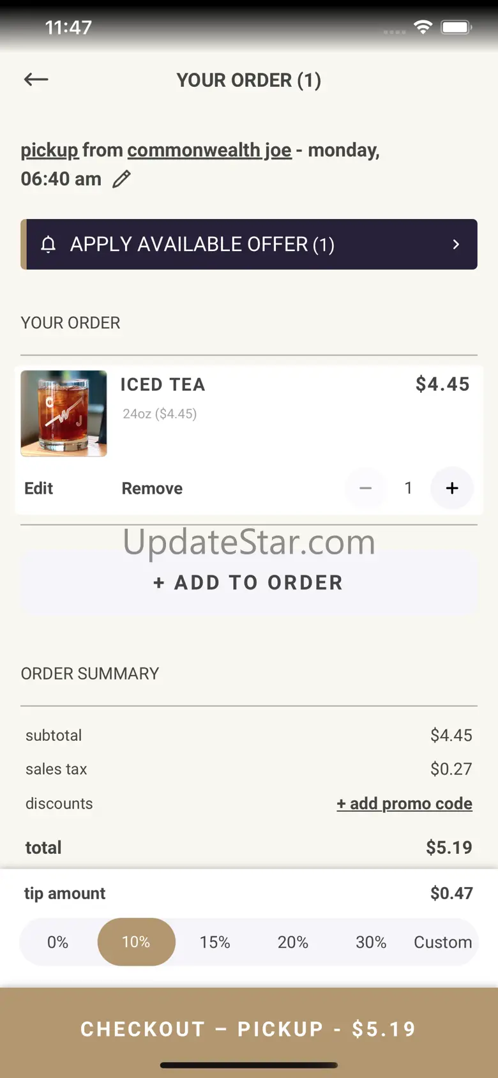
Task: Open the iced tea product thumbnail
Action: click(x=64, y=413)
